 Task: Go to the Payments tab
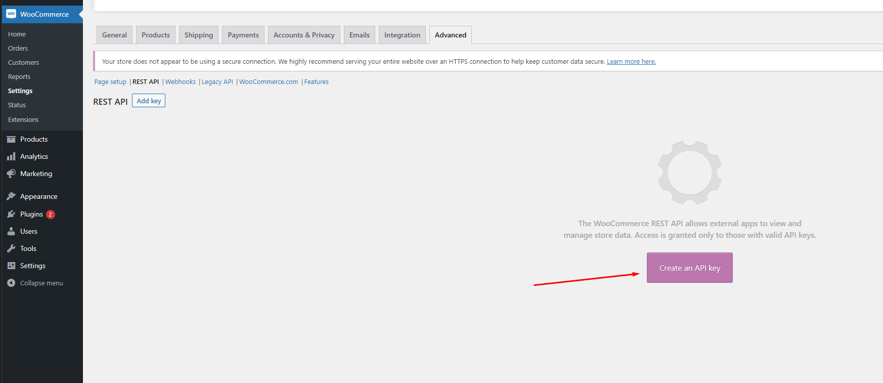243,35
